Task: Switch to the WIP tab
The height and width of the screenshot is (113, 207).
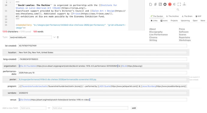Action: pyautogui.click(x=198, y=16)
